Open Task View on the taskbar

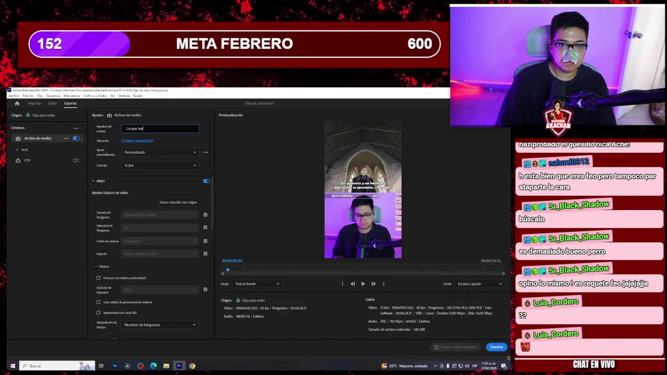coord(101,366)
